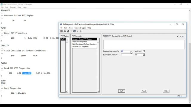Select Fluid Densities at Surface Conditions keyword
The height and width of the screenshot is (107, 191).
pos(84,44)
